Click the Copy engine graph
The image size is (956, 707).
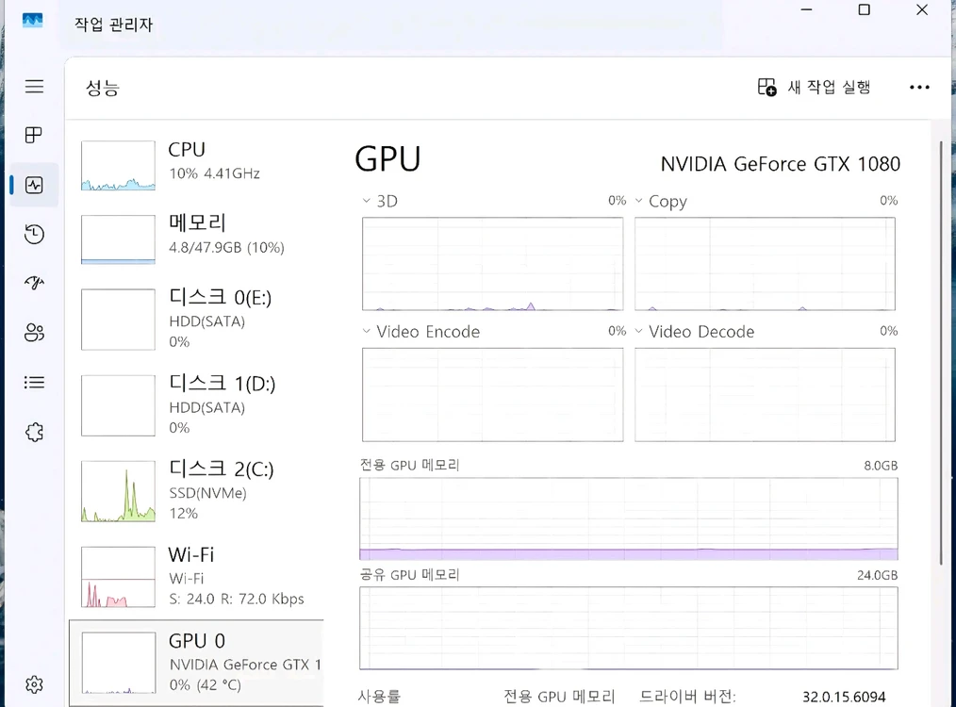point(766,264)
